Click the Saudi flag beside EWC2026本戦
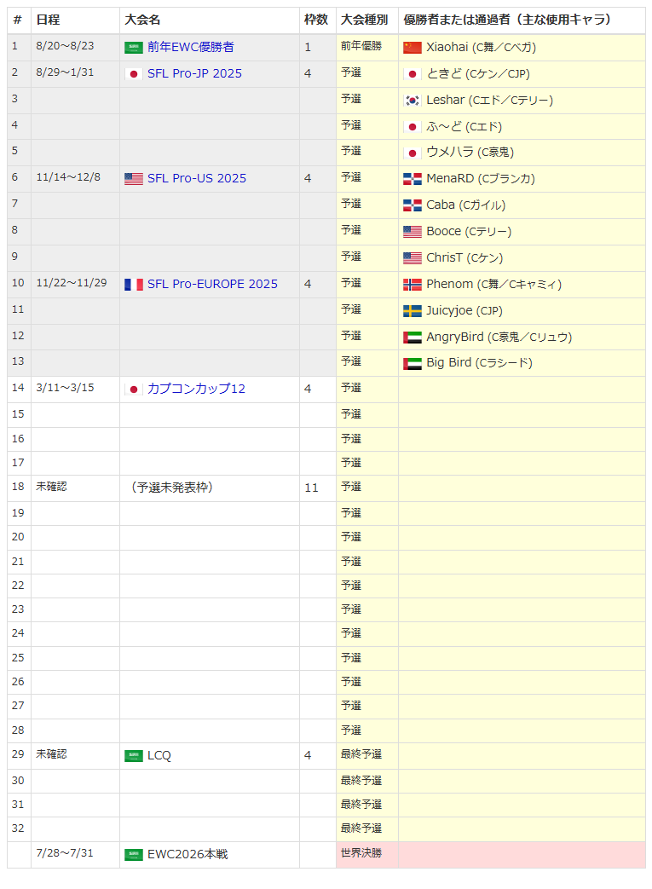The height and width of the screenshot is (889, 652). [134, 854]
